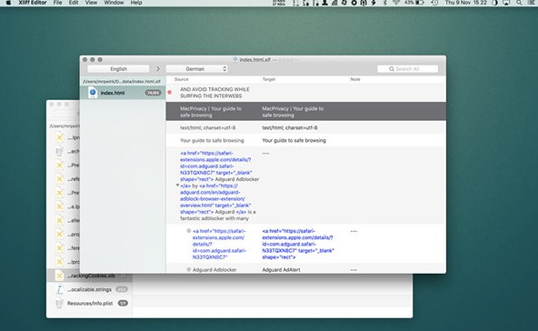Select target cell text/html; charset=utf-8
The image size is (538, 331).
(290, 127)
